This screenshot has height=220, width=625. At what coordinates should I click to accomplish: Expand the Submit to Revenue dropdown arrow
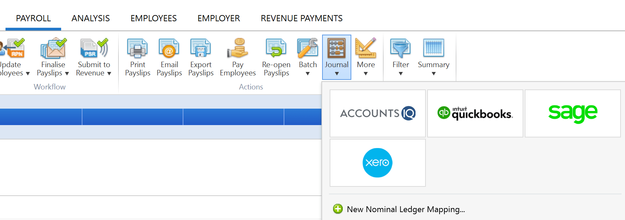pos(109,73)
